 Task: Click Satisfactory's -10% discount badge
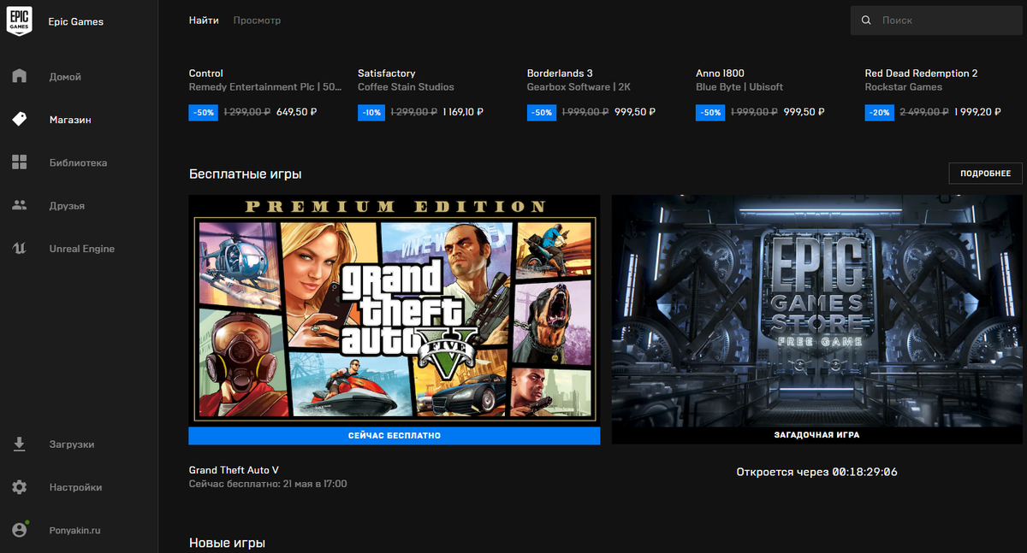point(372,112)
